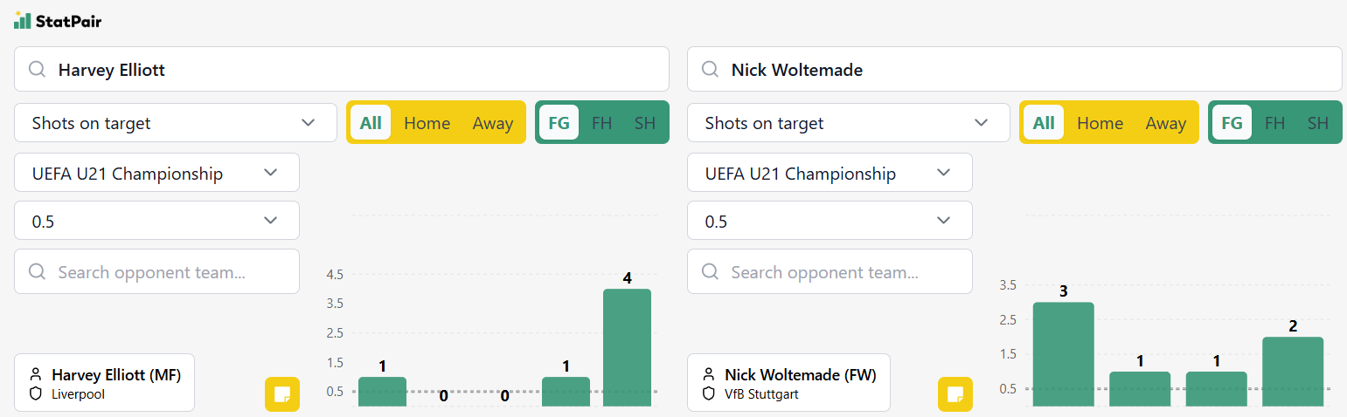Viewport: 1347px width, 417px height.
Task: Click search magnifier in Nick Woltemade field
Action: tap(710, 70)
